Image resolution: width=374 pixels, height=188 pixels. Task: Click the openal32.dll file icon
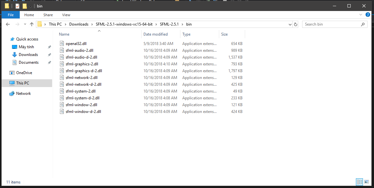tap(62, 44)
